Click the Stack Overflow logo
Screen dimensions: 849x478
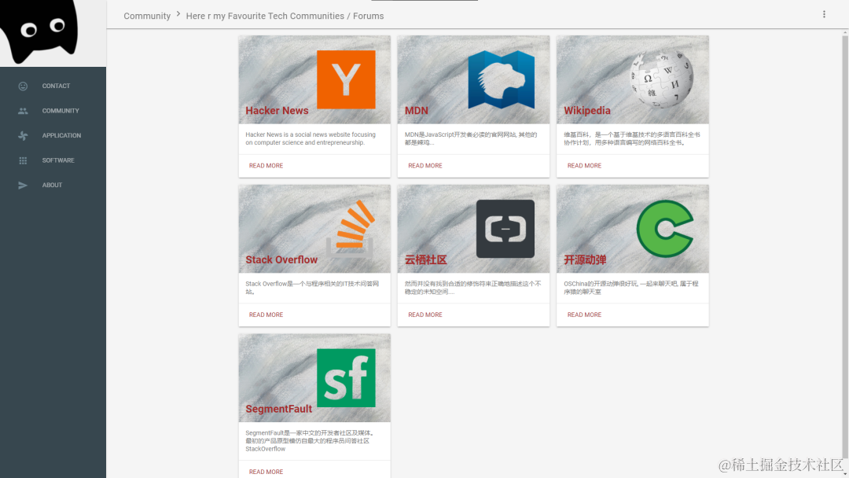point(351,229)
